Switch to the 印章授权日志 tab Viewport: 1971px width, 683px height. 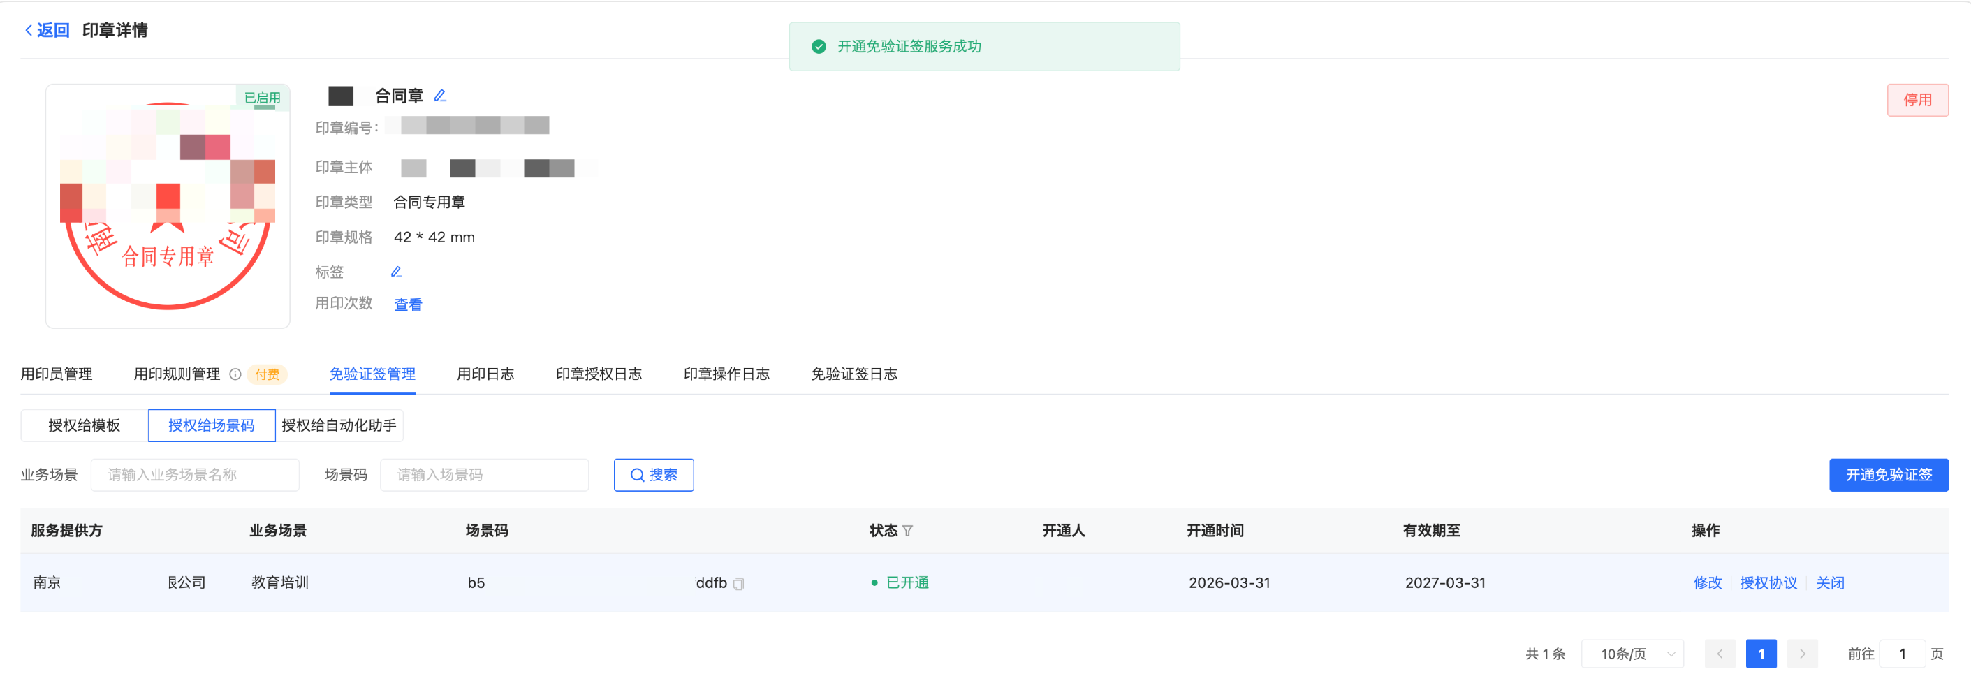tap(599, 374)
